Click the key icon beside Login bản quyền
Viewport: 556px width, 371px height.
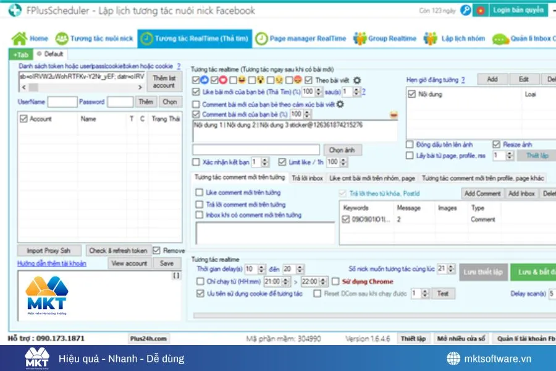tap(466, 11)
